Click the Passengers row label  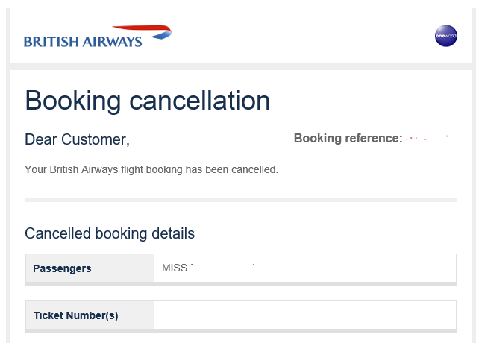[x=62, y=268]
